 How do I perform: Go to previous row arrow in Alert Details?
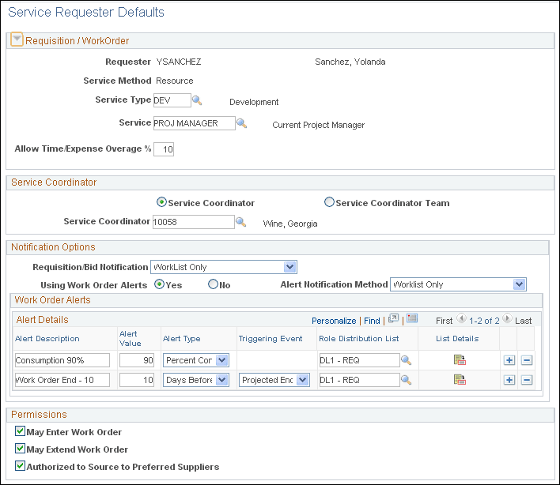461,318
